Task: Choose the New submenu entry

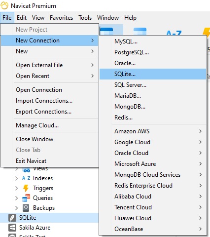Action: click(x=49, y=51)
